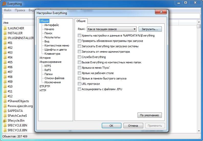
Task: Select Вид in settings tree
Action: [x=47, y=41]
